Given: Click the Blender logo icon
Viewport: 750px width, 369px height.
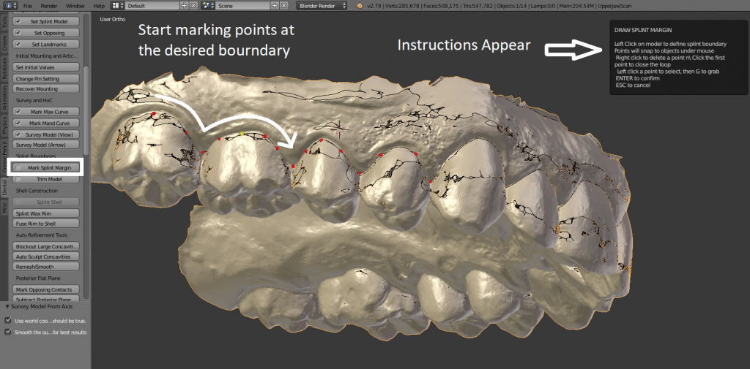Looking at the screenshot, I should 357,6.
